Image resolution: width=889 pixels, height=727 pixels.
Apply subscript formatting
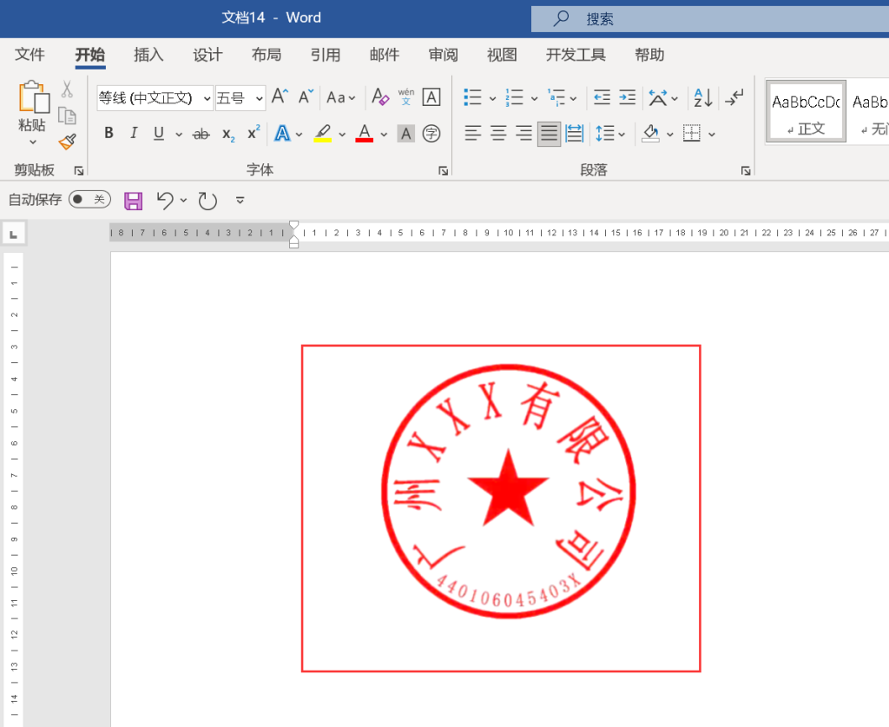(x=228, y=134)
